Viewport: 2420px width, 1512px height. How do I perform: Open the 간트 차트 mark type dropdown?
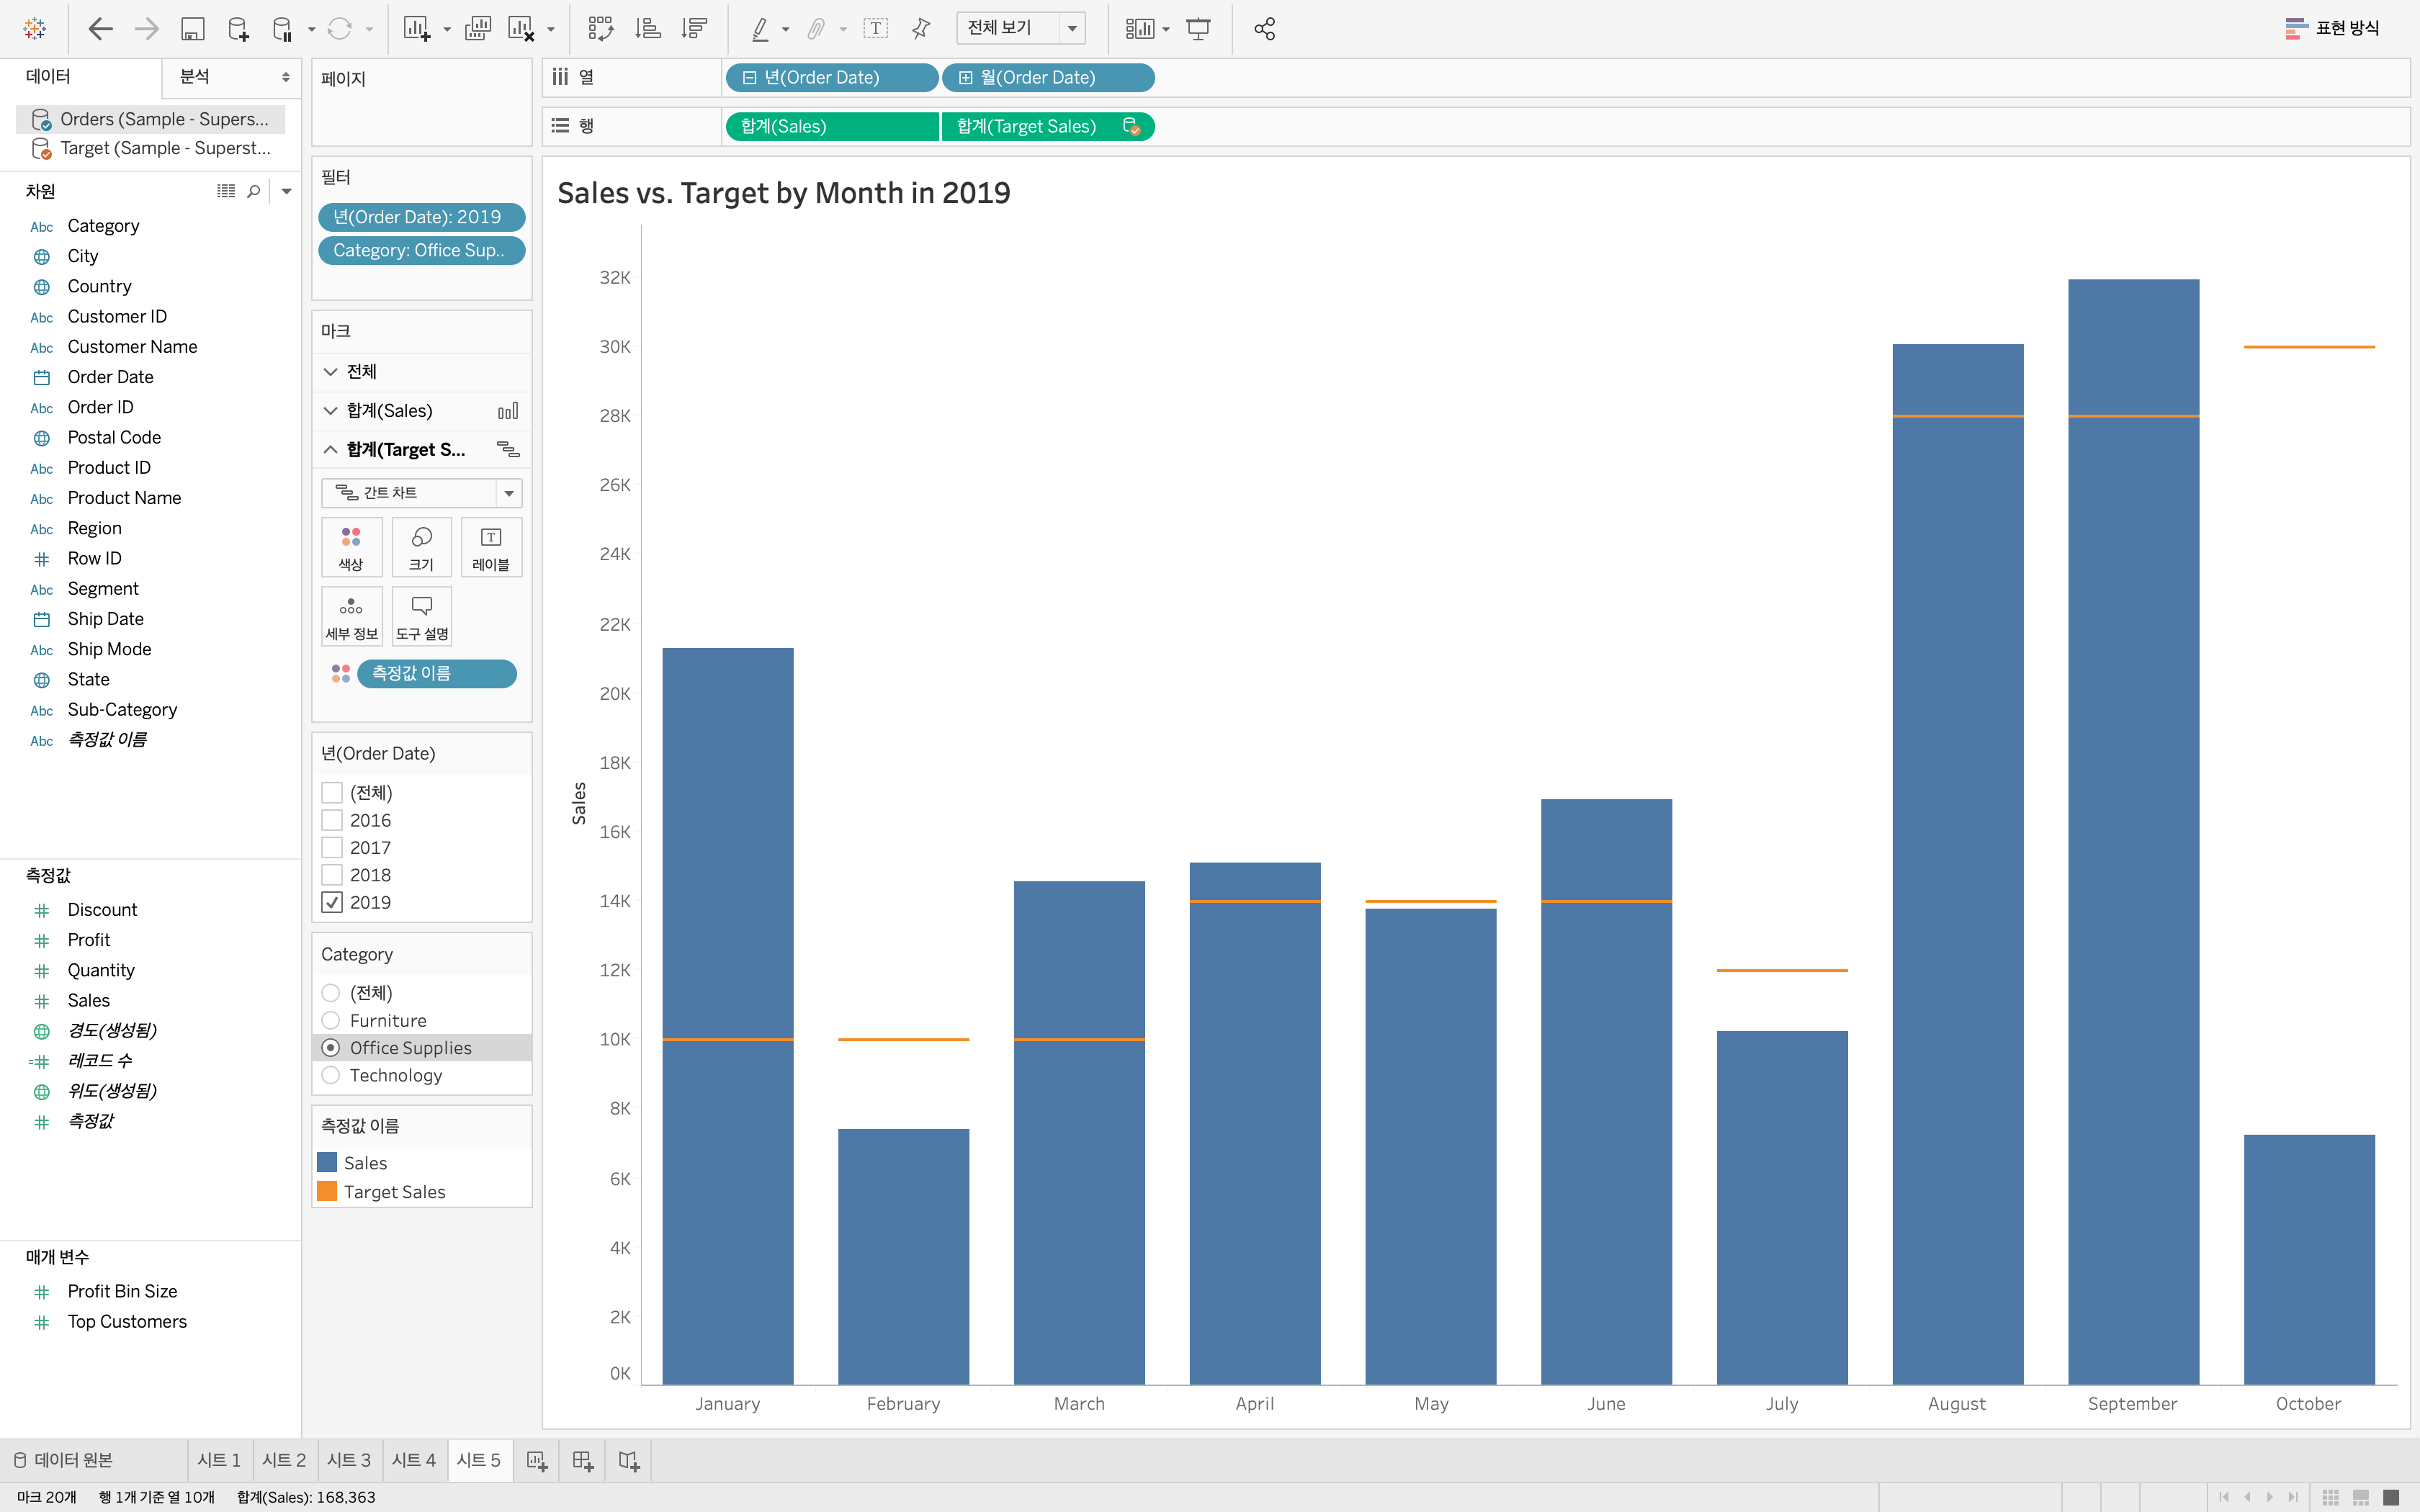coord(509,493)
